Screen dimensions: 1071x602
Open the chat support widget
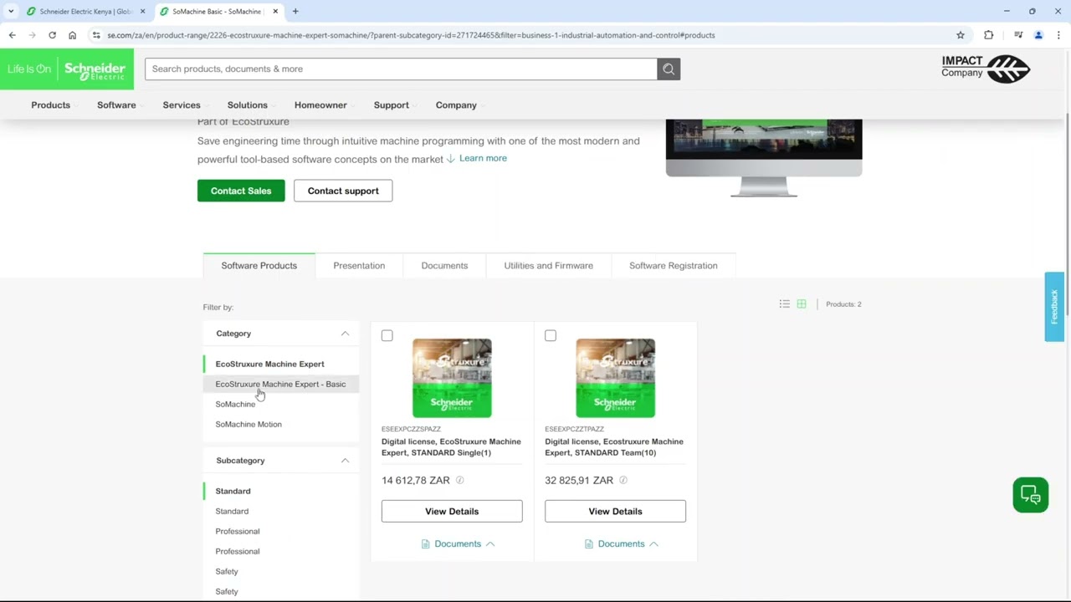[x=1030, y=495]
